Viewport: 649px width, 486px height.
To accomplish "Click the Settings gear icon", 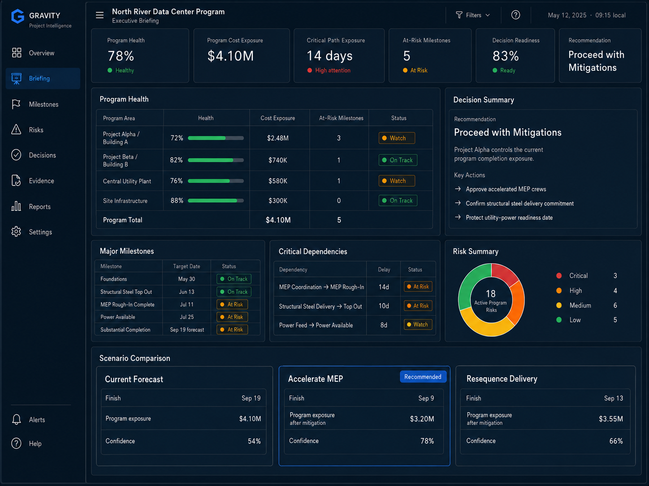I will pyautogui.click(x=16, y=232).
